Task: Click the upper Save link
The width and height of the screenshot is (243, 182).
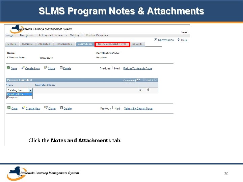Action: tap(14, 68)
